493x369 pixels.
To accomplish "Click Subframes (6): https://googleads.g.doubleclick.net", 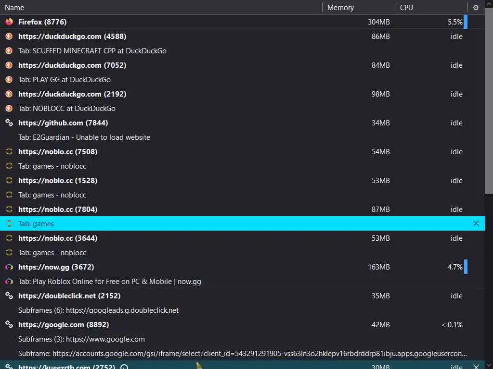I will (x=243, y=310).
